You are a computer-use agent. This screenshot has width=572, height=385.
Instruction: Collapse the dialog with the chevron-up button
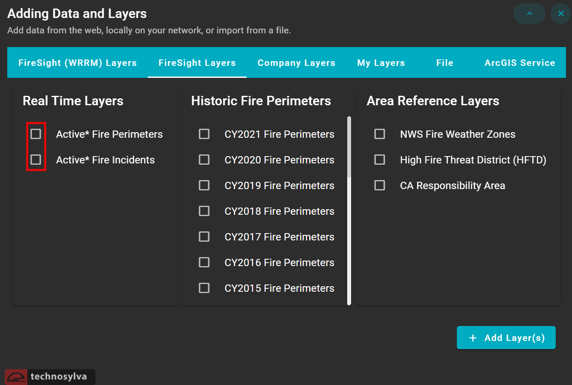529,14
